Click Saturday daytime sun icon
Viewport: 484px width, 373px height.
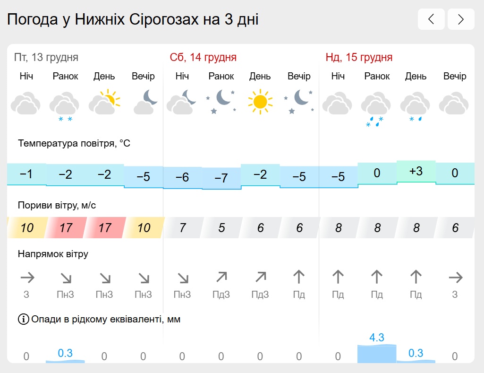point(260,102)
